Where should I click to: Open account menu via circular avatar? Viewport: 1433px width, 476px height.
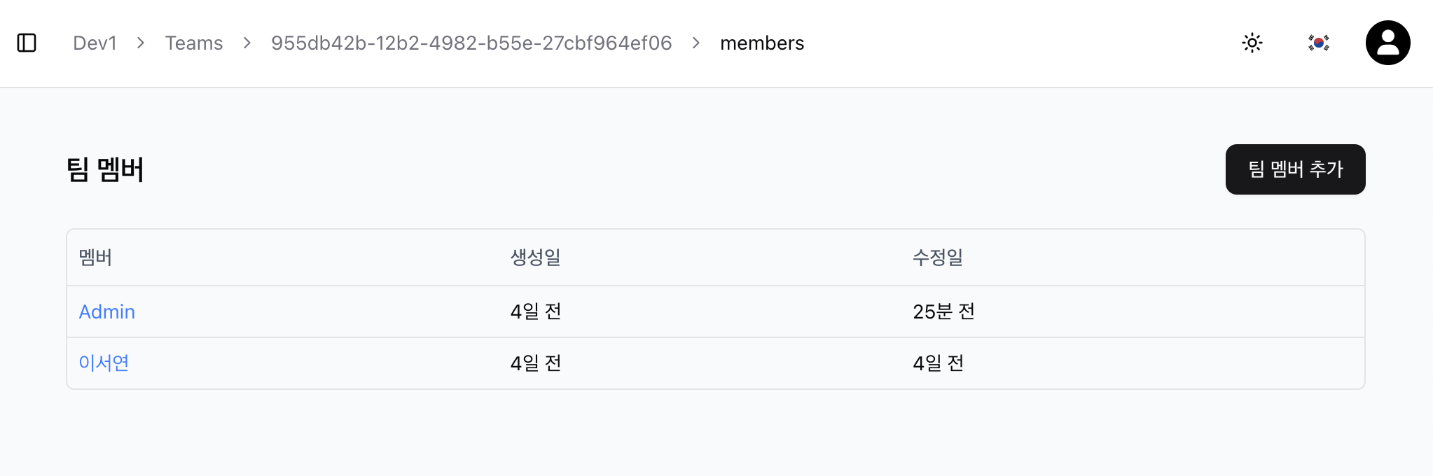click(x=1387, y=43)
